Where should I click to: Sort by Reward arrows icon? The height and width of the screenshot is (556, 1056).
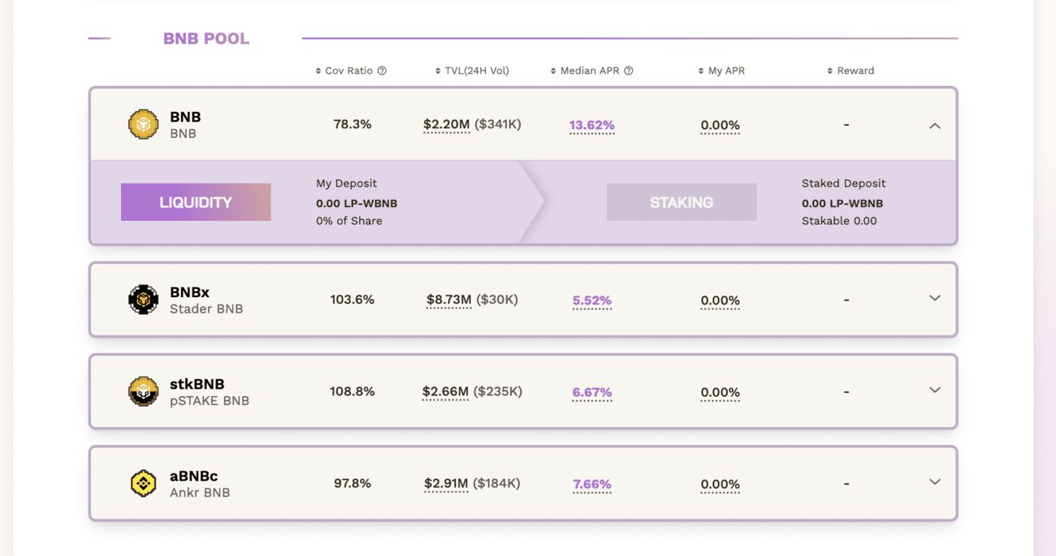point(829,71)
